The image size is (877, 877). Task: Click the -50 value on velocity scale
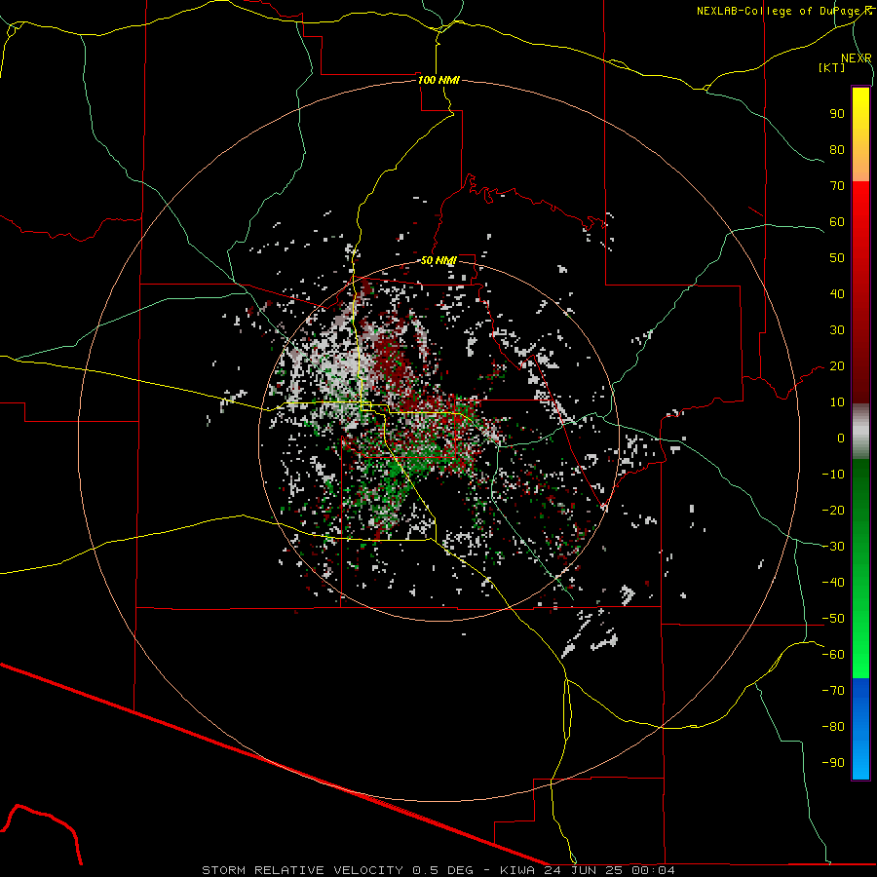833,619
